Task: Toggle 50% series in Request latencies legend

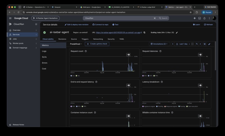Action: [x=145, y=76]
